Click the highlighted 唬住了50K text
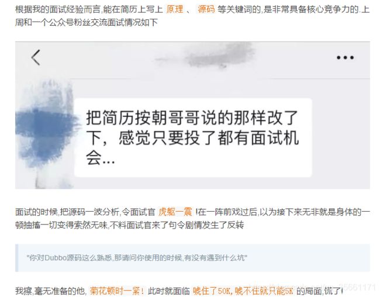 (x=212, y=291)
